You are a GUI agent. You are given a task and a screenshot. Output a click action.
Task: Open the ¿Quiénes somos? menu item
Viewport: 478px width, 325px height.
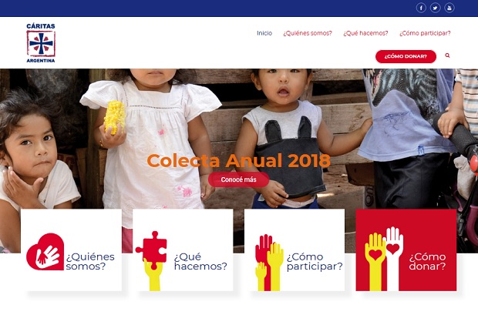(x=308, y=33)
